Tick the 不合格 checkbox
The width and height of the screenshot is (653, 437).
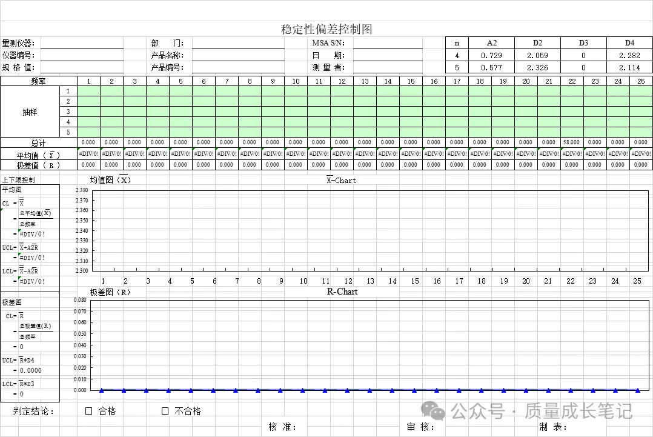165,411
